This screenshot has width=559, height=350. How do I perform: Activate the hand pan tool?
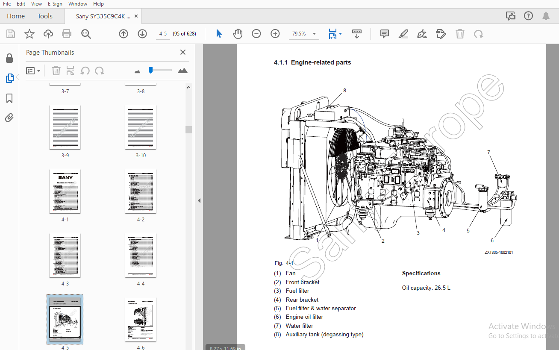tap(238, 34)
